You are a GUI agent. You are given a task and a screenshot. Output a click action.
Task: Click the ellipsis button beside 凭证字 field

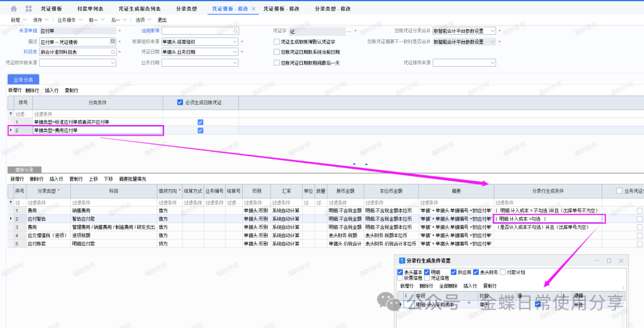click(x=349, y=31)
